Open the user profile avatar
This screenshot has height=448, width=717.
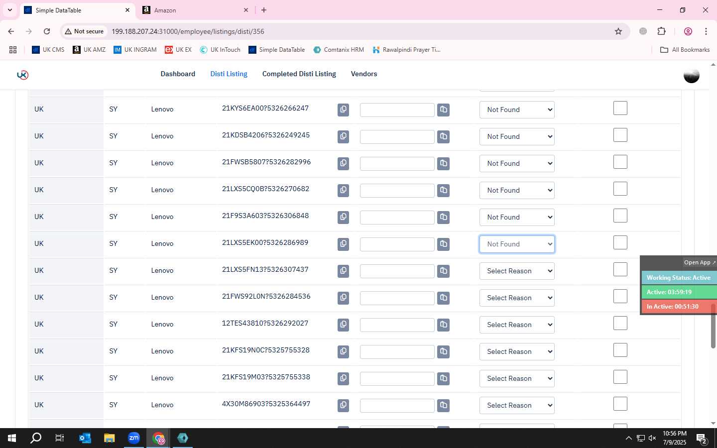click(x=691, y=75)
